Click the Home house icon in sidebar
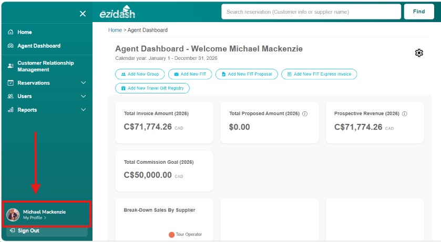The height and width of the screenshot is (242, 441). tap(11, 32)
